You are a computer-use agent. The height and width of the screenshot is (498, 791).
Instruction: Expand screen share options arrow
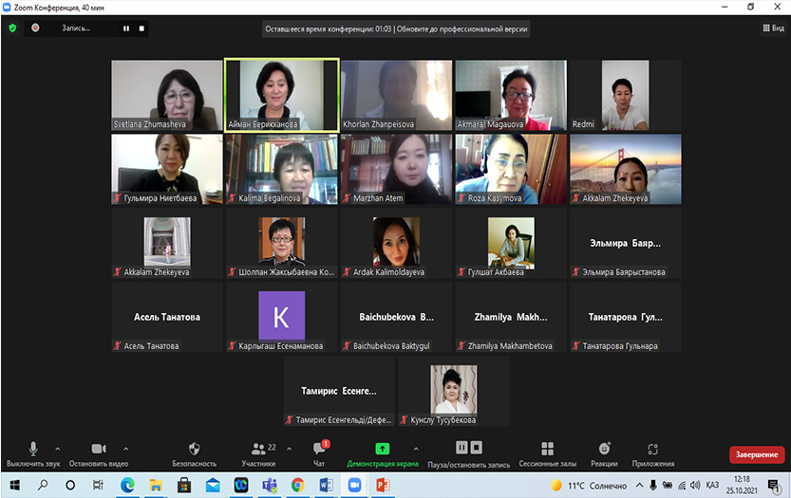coord(415,449)
